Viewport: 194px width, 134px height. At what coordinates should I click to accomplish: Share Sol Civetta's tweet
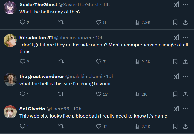[185, 126]
